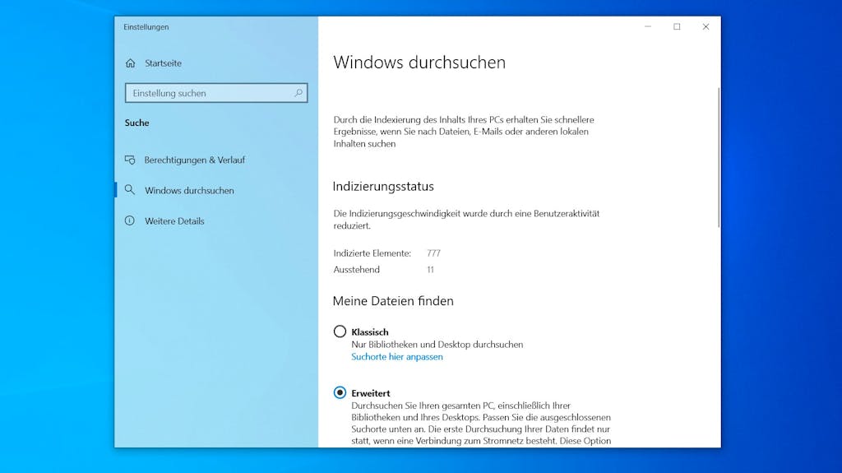
Task: Focus the 'Einstellung suchen' search field
Action: [216, 93]
